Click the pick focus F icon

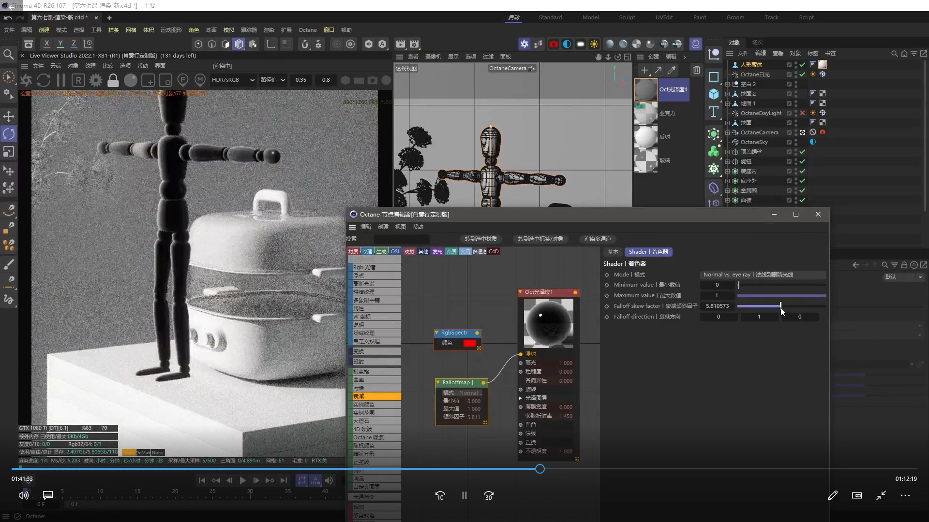pos(182,80)
